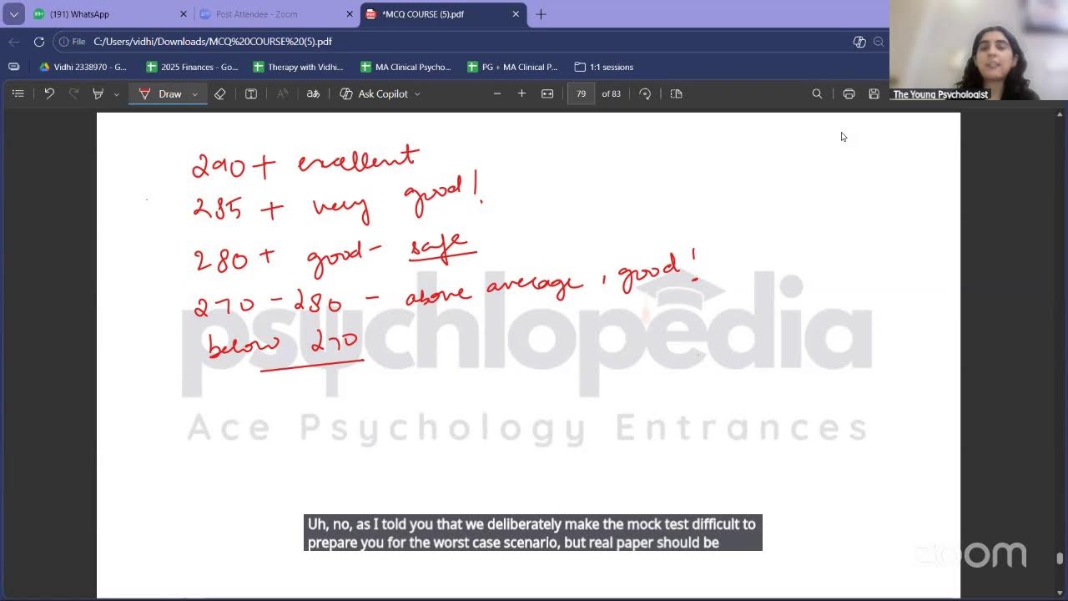
Task: Select the Draw tool
Action: pos(161,93)
